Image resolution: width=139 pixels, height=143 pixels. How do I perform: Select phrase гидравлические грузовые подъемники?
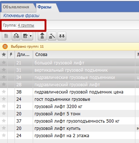[75, 78]
